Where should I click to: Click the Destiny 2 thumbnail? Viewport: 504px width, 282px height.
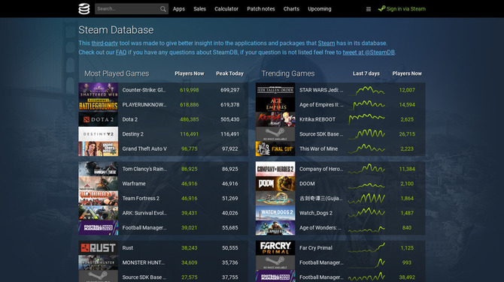pos(99,134)
